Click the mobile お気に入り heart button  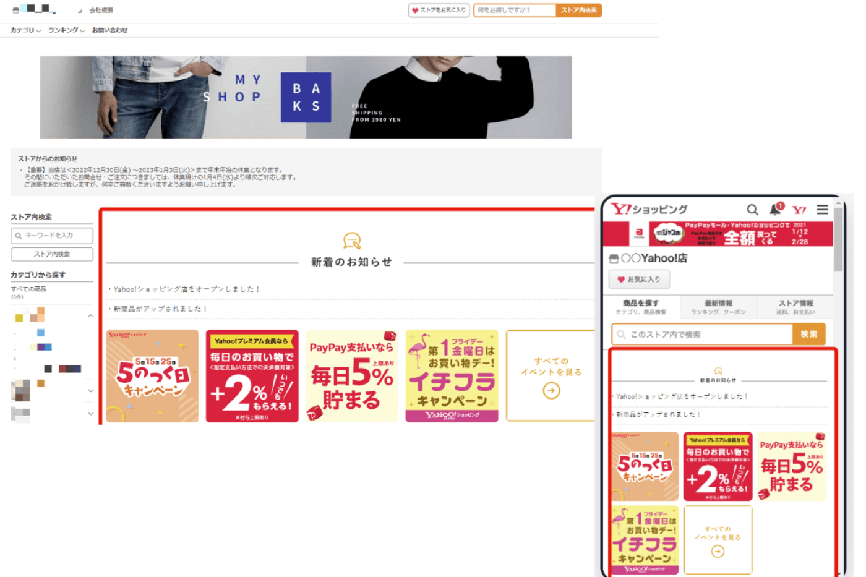tap(639, 280)
